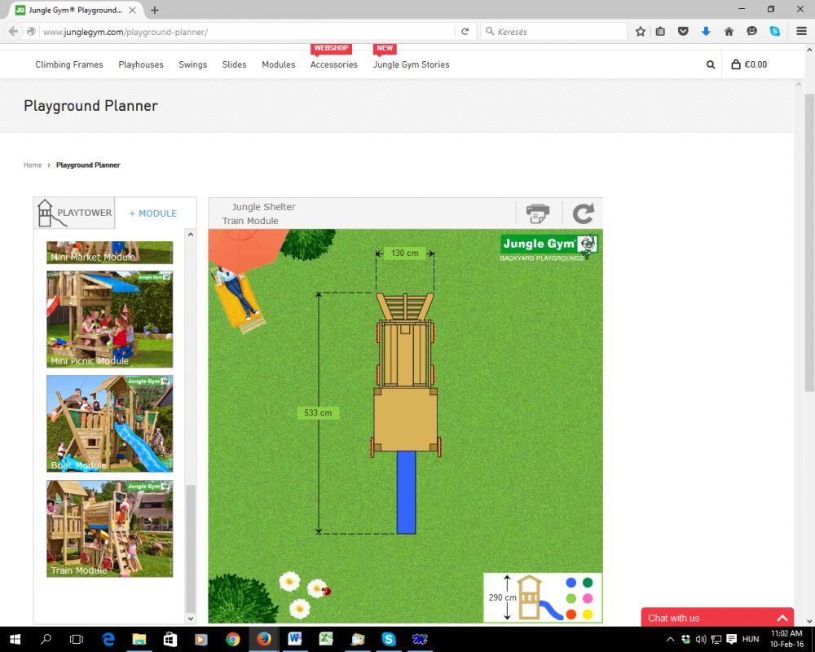
Task: Pick the pink color swatch
Action: [x=588, y=598]
